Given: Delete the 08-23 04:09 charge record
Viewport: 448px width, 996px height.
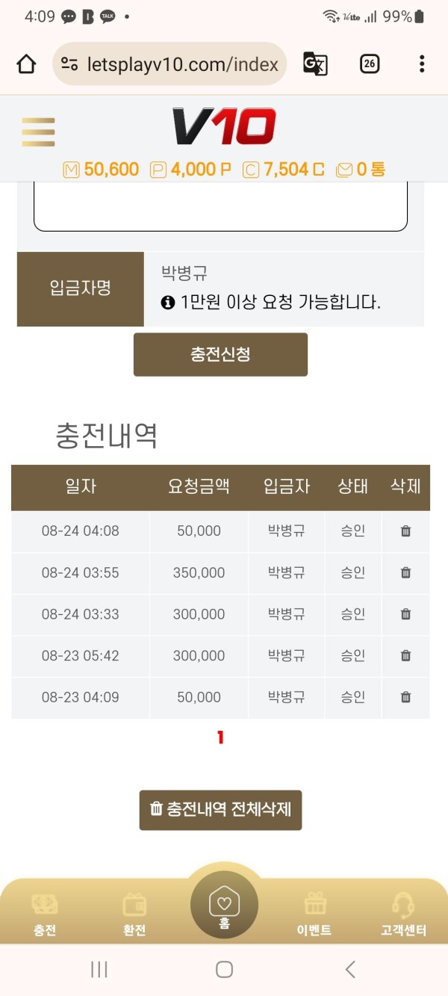Looking at the screenshot, I should coord(405,697).
